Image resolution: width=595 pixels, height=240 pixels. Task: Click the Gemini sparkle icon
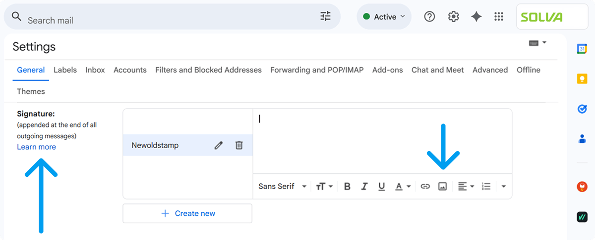coord(476,17)
